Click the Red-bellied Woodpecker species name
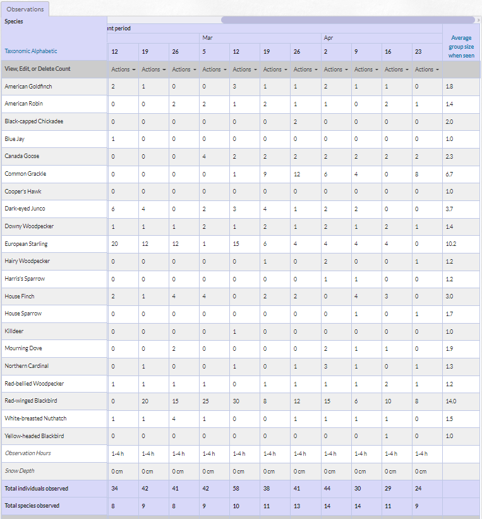 (34, 384)
